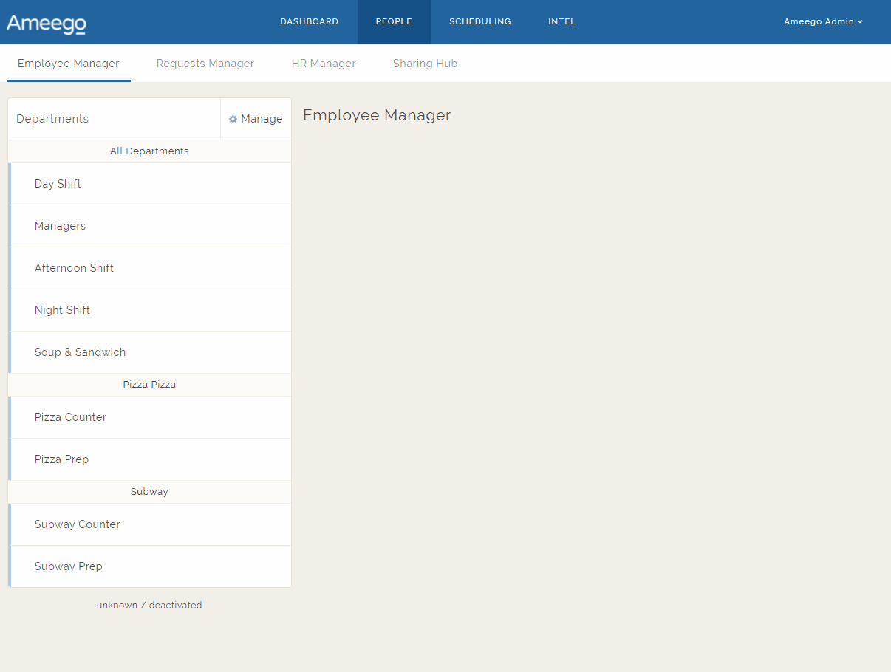The height and width of the screenshot is (672, 891).
Task: Open the Sharing Hub tab
Action: [x=425, y=64]
